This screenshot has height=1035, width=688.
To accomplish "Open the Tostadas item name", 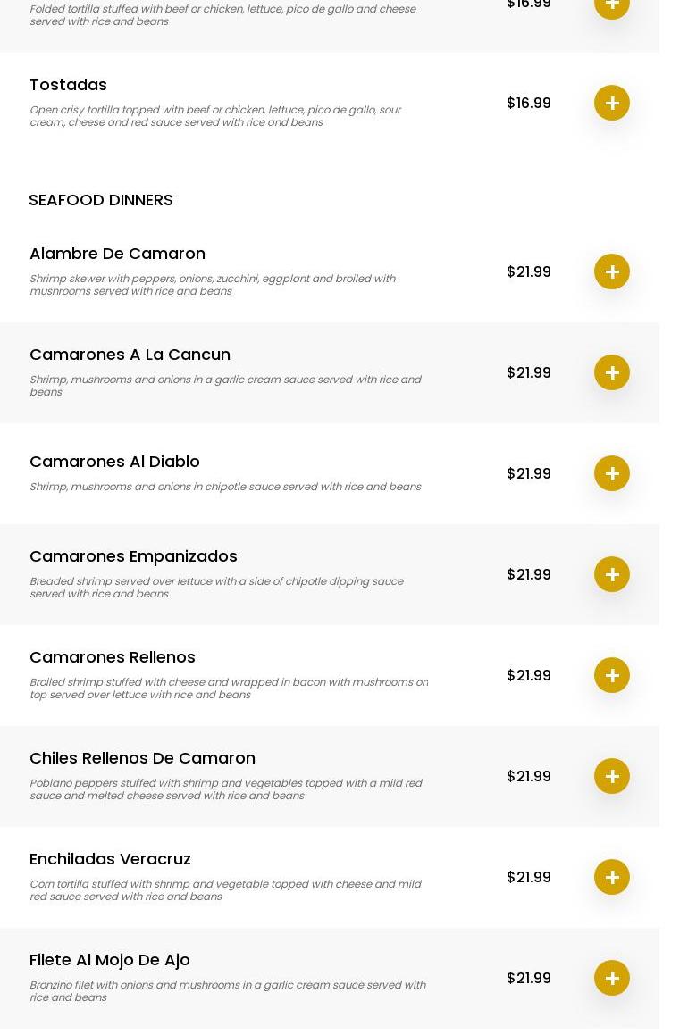I will pyautogui.click(x=68, y=85).
